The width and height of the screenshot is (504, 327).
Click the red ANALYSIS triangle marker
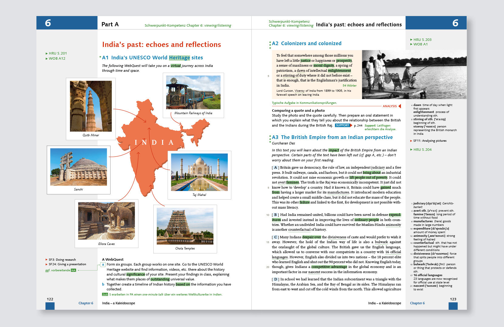(400, 106)
